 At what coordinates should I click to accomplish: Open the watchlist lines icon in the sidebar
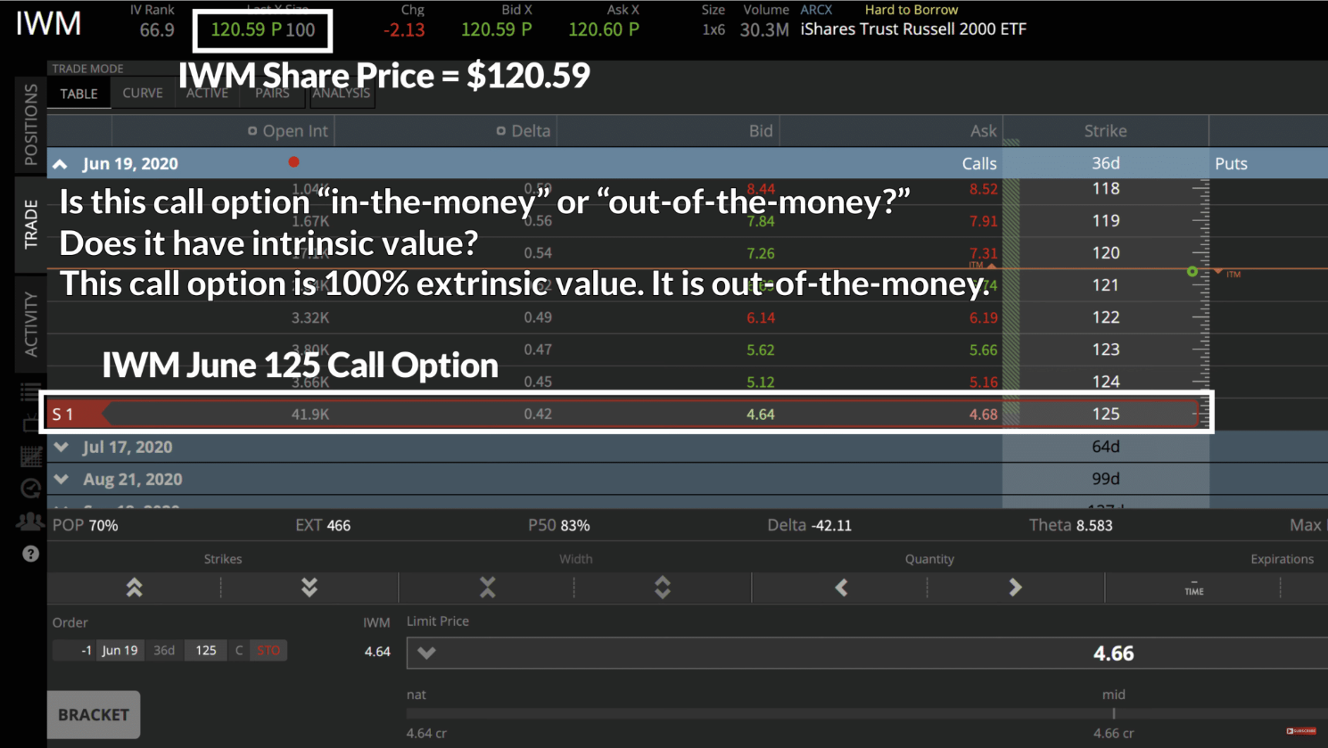click(x=30, y=392)
